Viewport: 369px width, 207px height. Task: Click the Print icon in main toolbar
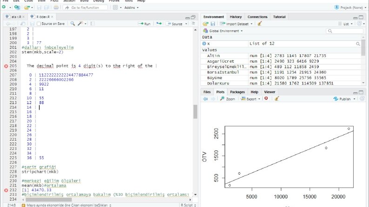tap(56, 7)
